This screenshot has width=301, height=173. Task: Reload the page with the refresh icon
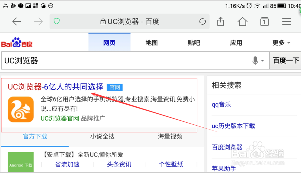(202, 21)
